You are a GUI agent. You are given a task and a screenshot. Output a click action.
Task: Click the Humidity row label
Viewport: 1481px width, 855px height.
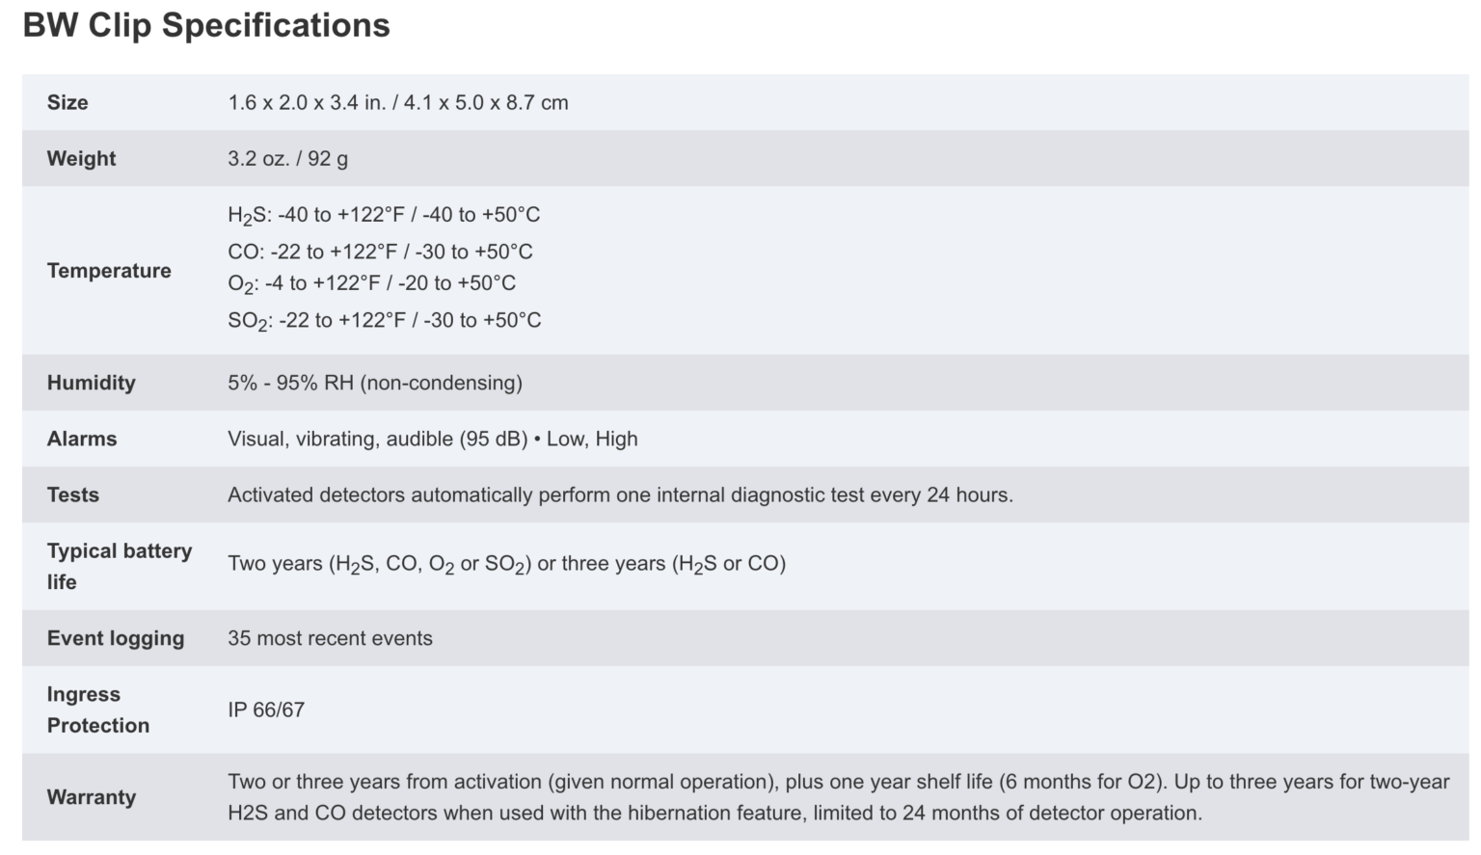pos(92,383)
